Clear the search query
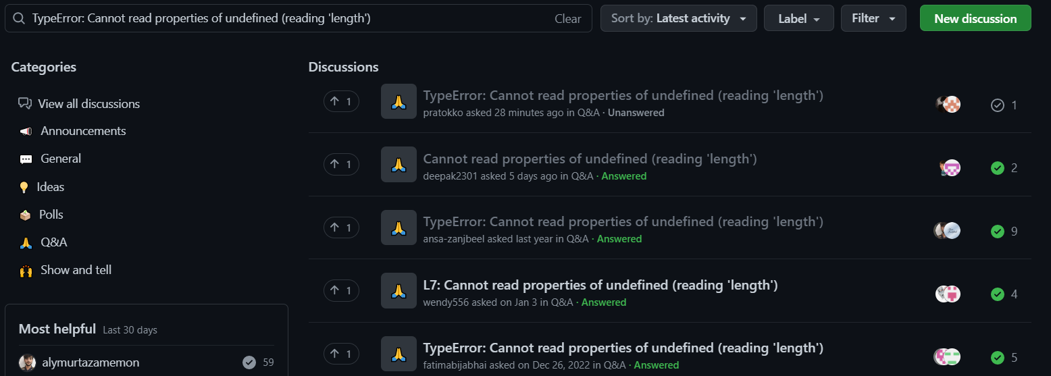 [567, 19]
